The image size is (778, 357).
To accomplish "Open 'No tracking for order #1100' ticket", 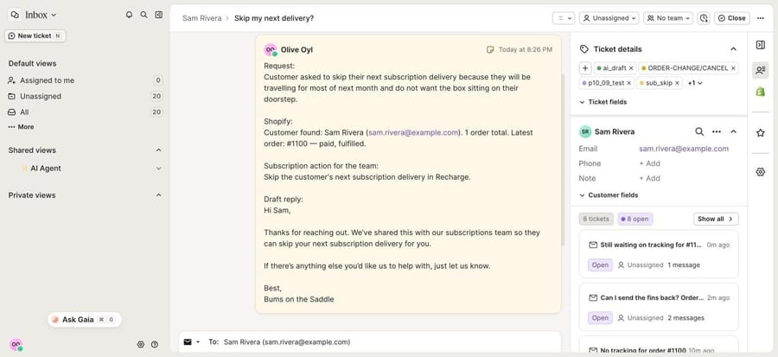I will [659, 346].
